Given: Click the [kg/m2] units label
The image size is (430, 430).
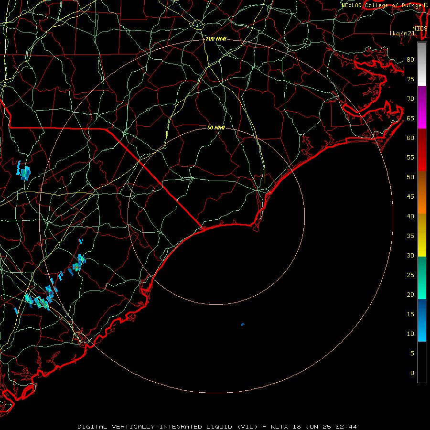Looking at the screenshot, I should [x=402, y=33].
